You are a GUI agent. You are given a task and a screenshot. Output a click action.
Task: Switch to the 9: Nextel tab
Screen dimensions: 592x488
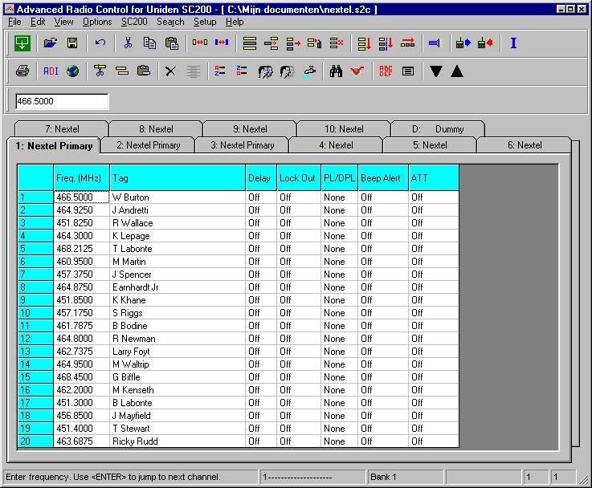(x=250, y=129)
